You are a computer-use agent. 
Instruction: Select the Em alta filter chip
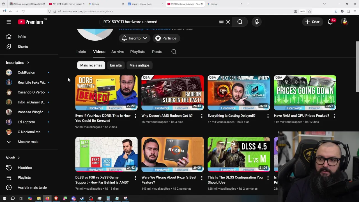(x=116, y=65)
